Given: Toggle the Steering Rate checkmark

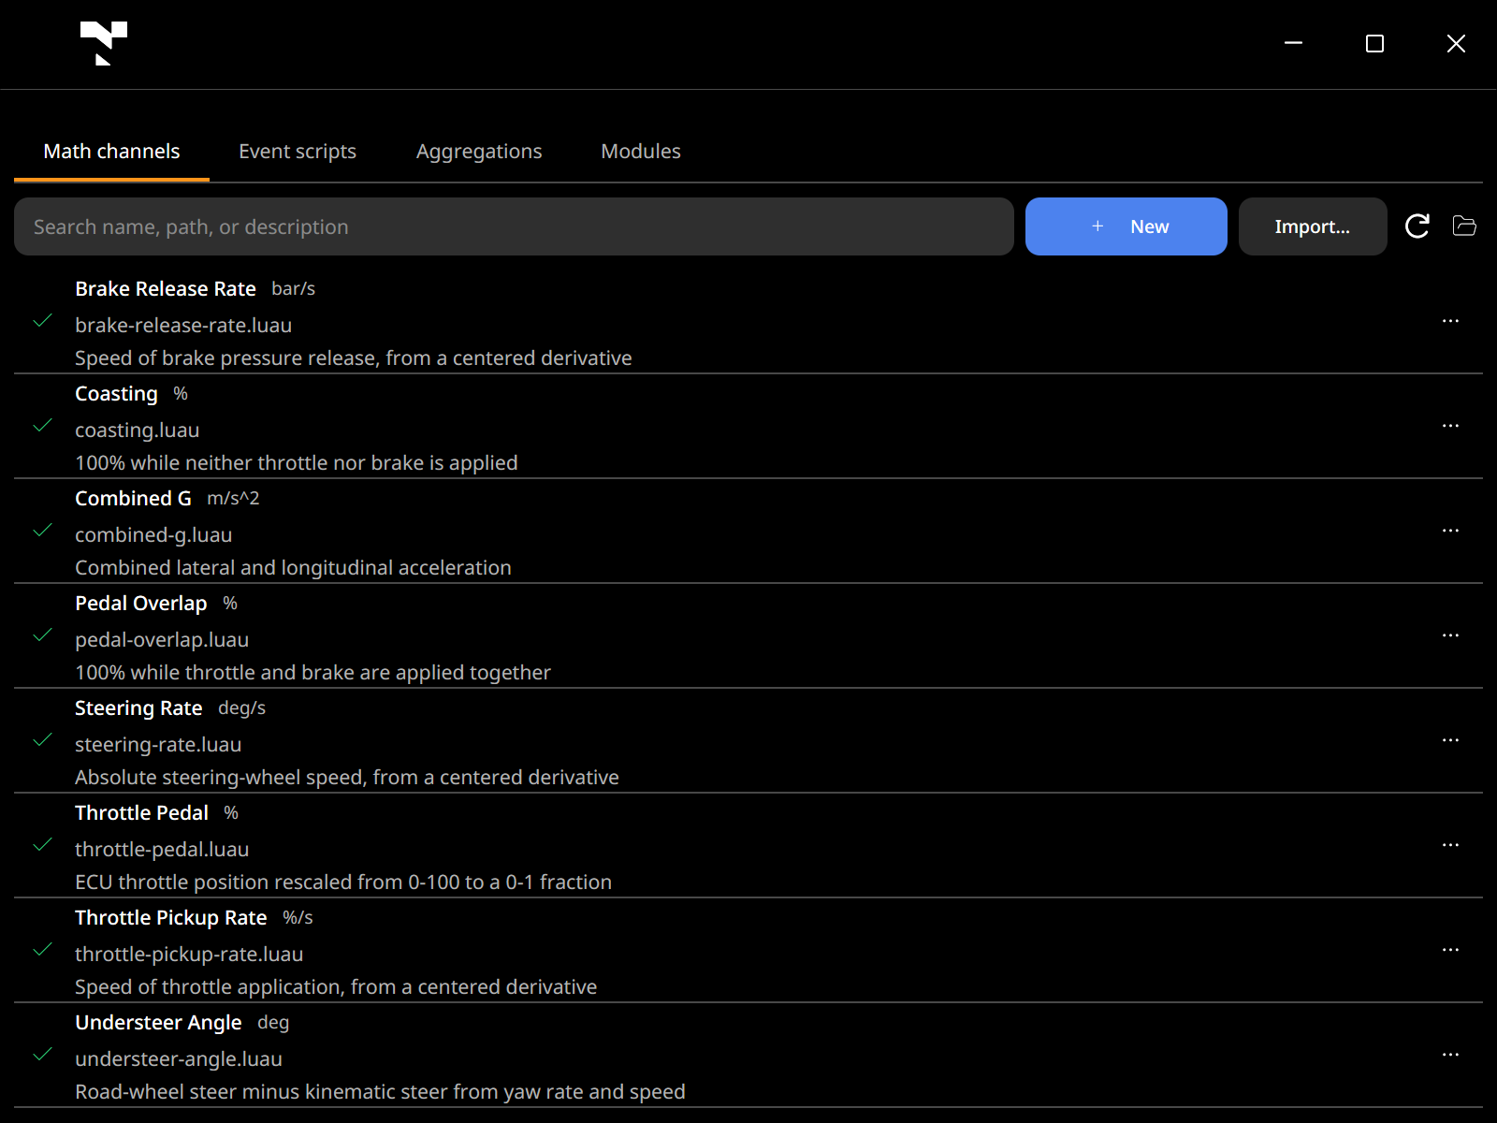Looking at the screenshot, I should point(42,740).
